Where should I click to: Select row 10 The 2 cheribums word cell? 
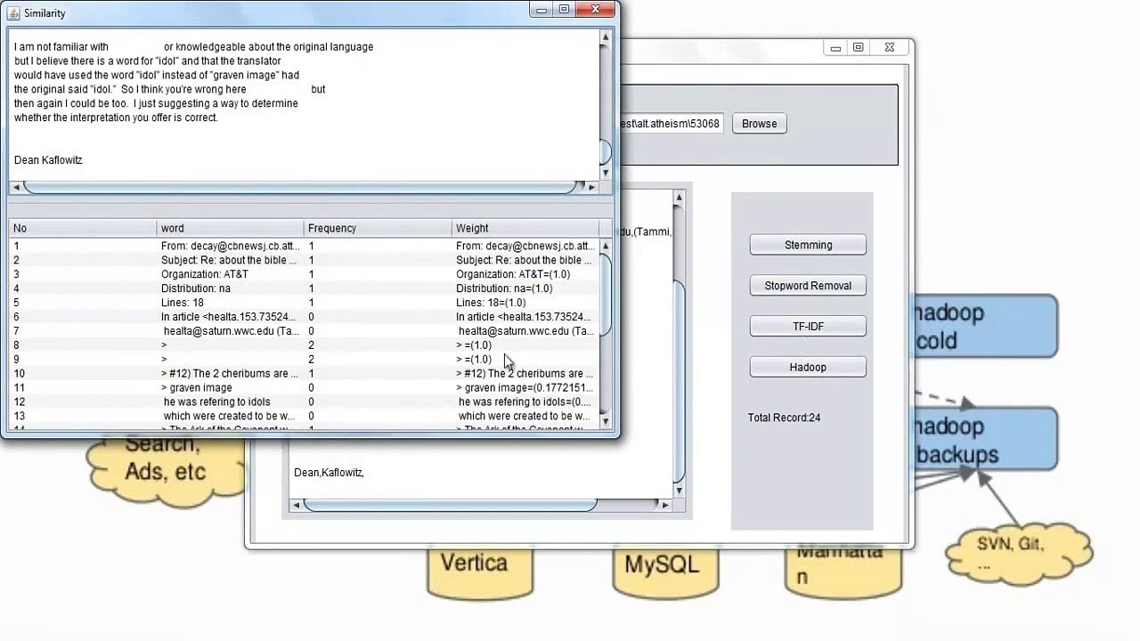pos(230,374)
